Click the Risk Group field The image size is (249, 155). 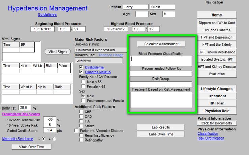tap(161, 84)
